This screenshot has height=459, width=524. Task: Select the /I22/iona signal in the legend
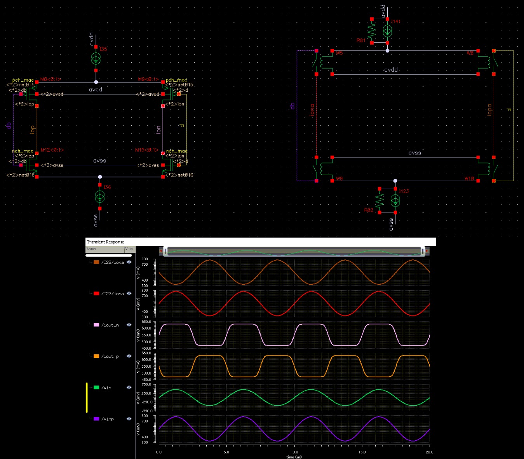point(112,294)
